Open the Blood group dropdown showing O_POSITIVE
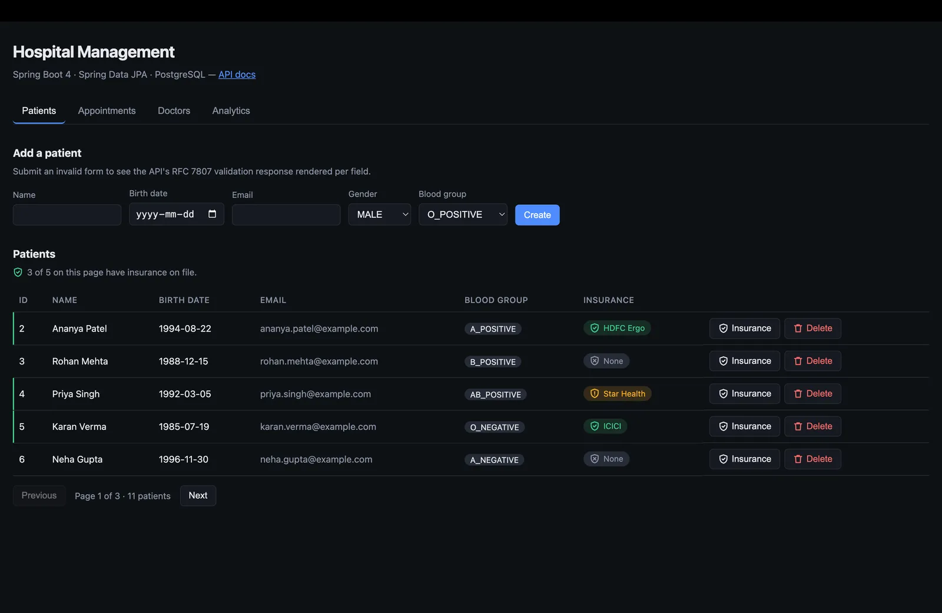 coord(463,214)
